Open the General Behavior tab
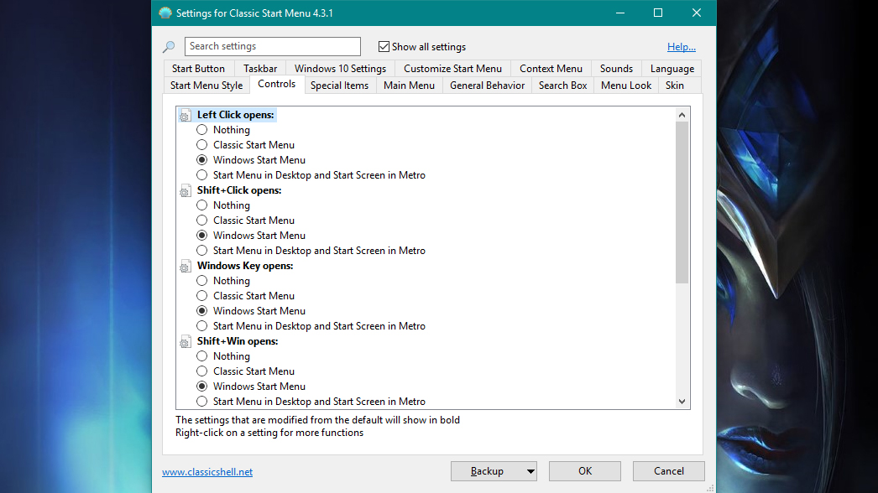Viewport: 878px width, 493px height. click(487, 85)
